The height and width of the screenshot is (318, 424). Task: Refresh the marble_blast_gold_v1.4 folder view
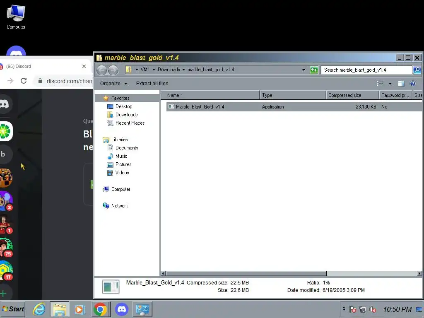point(314,70)
